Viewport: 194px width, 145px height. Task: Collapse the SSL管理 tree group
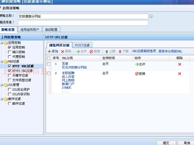(x=2, y=85)
